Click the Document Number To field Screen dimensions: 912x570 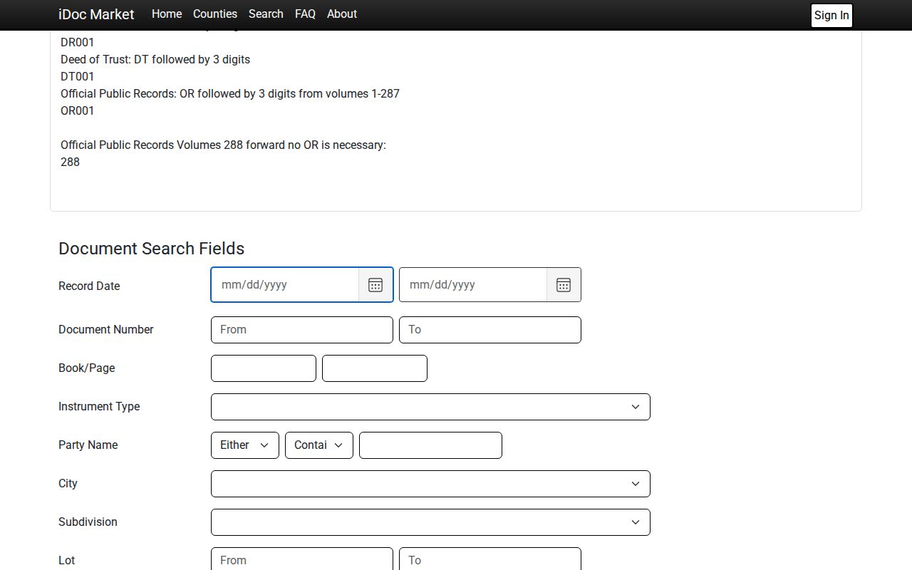[x=490, y=330]
